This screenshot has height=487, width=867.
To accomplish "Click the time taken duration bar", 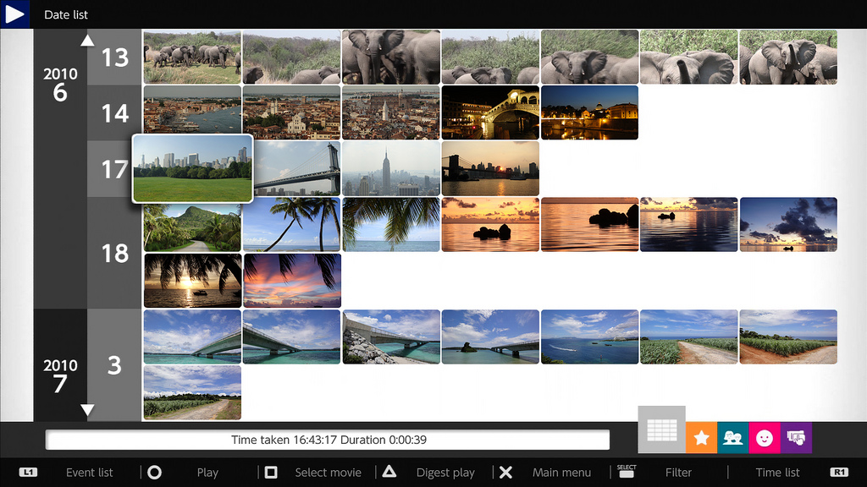I will 328,440.
